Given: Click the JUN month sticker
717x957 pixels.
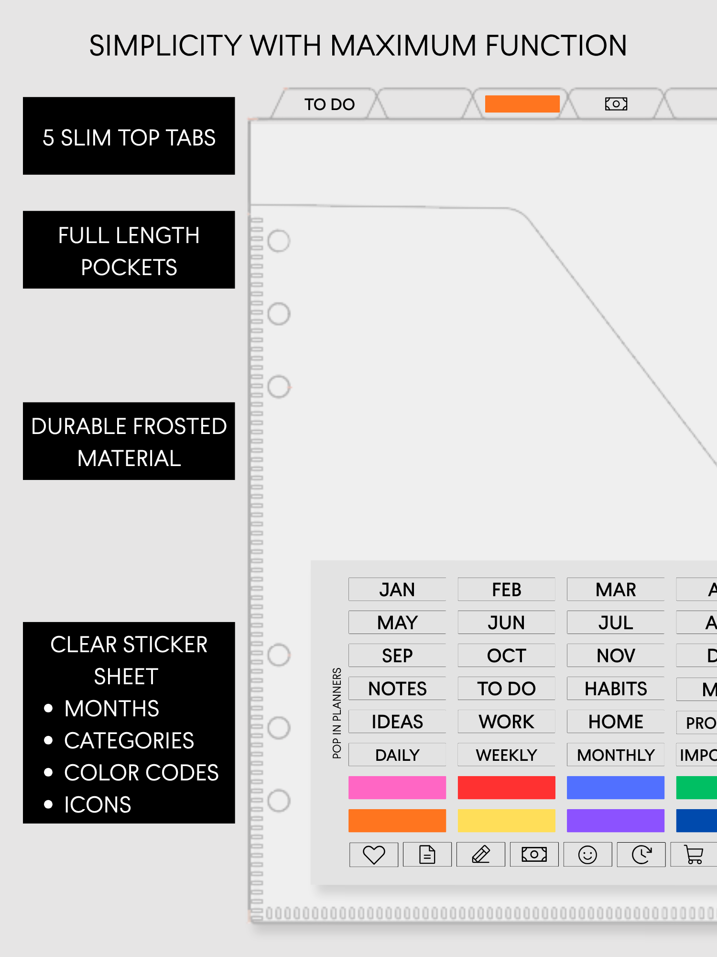Looking at the screenshot, I should (507, 623).
